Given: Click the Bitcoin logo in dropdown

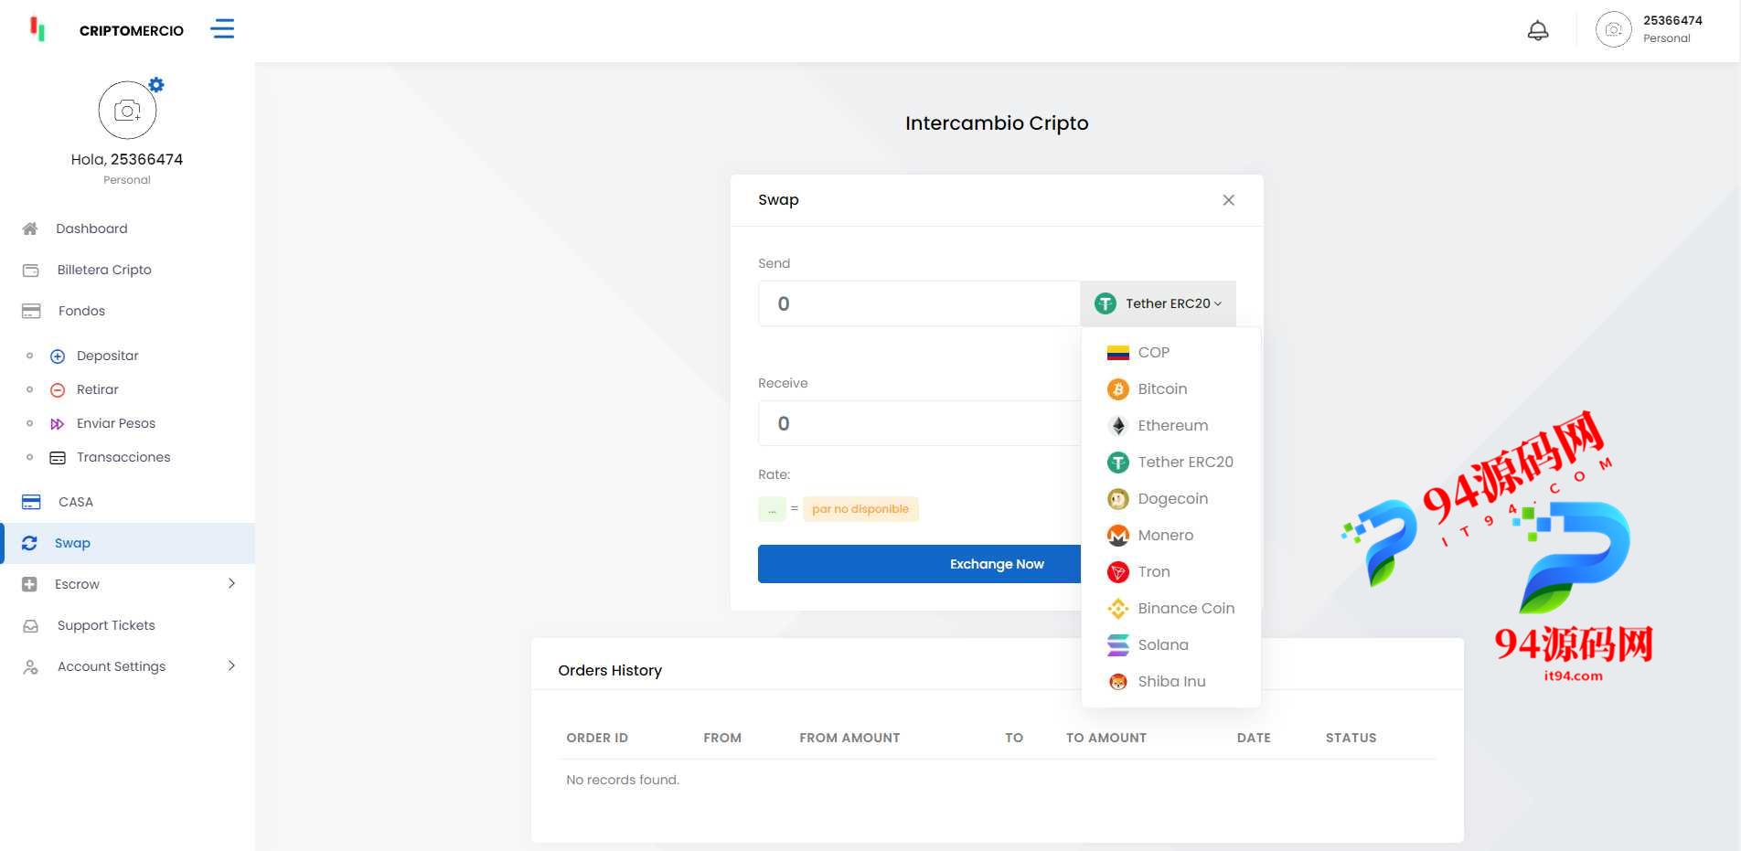Looking at the screenshot, I should tap(1118, 389).
